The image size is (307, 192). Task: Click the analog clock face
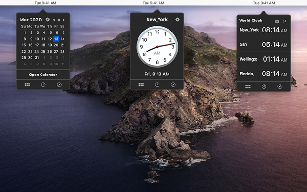click(x=157, y=47)
